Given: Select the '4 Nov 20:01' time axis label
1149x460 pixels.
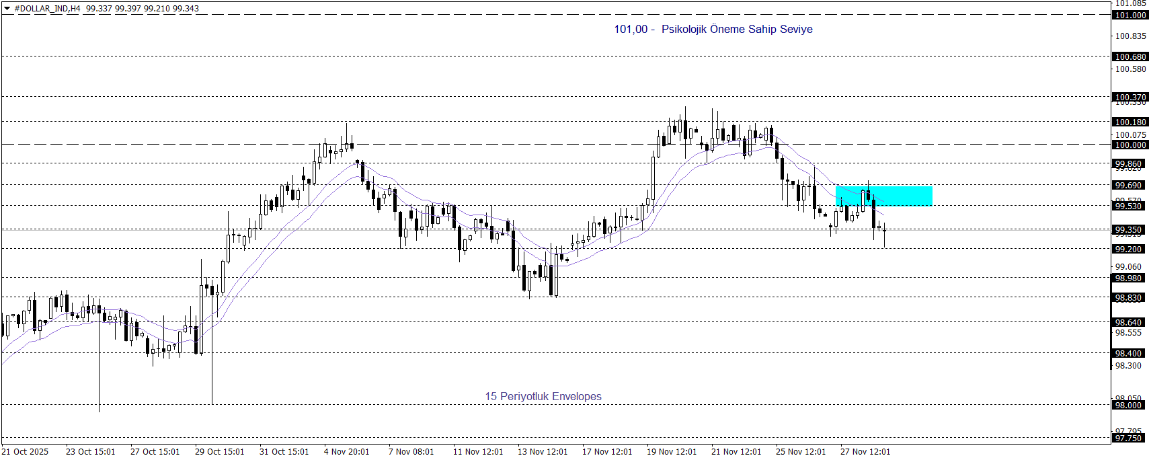Looking at the screenshot, I should pos(346,451).
